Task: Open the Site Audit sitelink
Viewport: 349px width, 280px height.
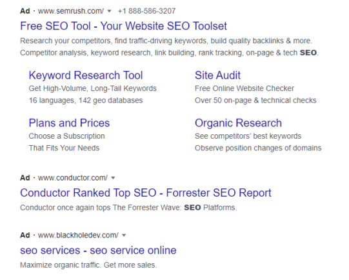Action: point(217,75)
